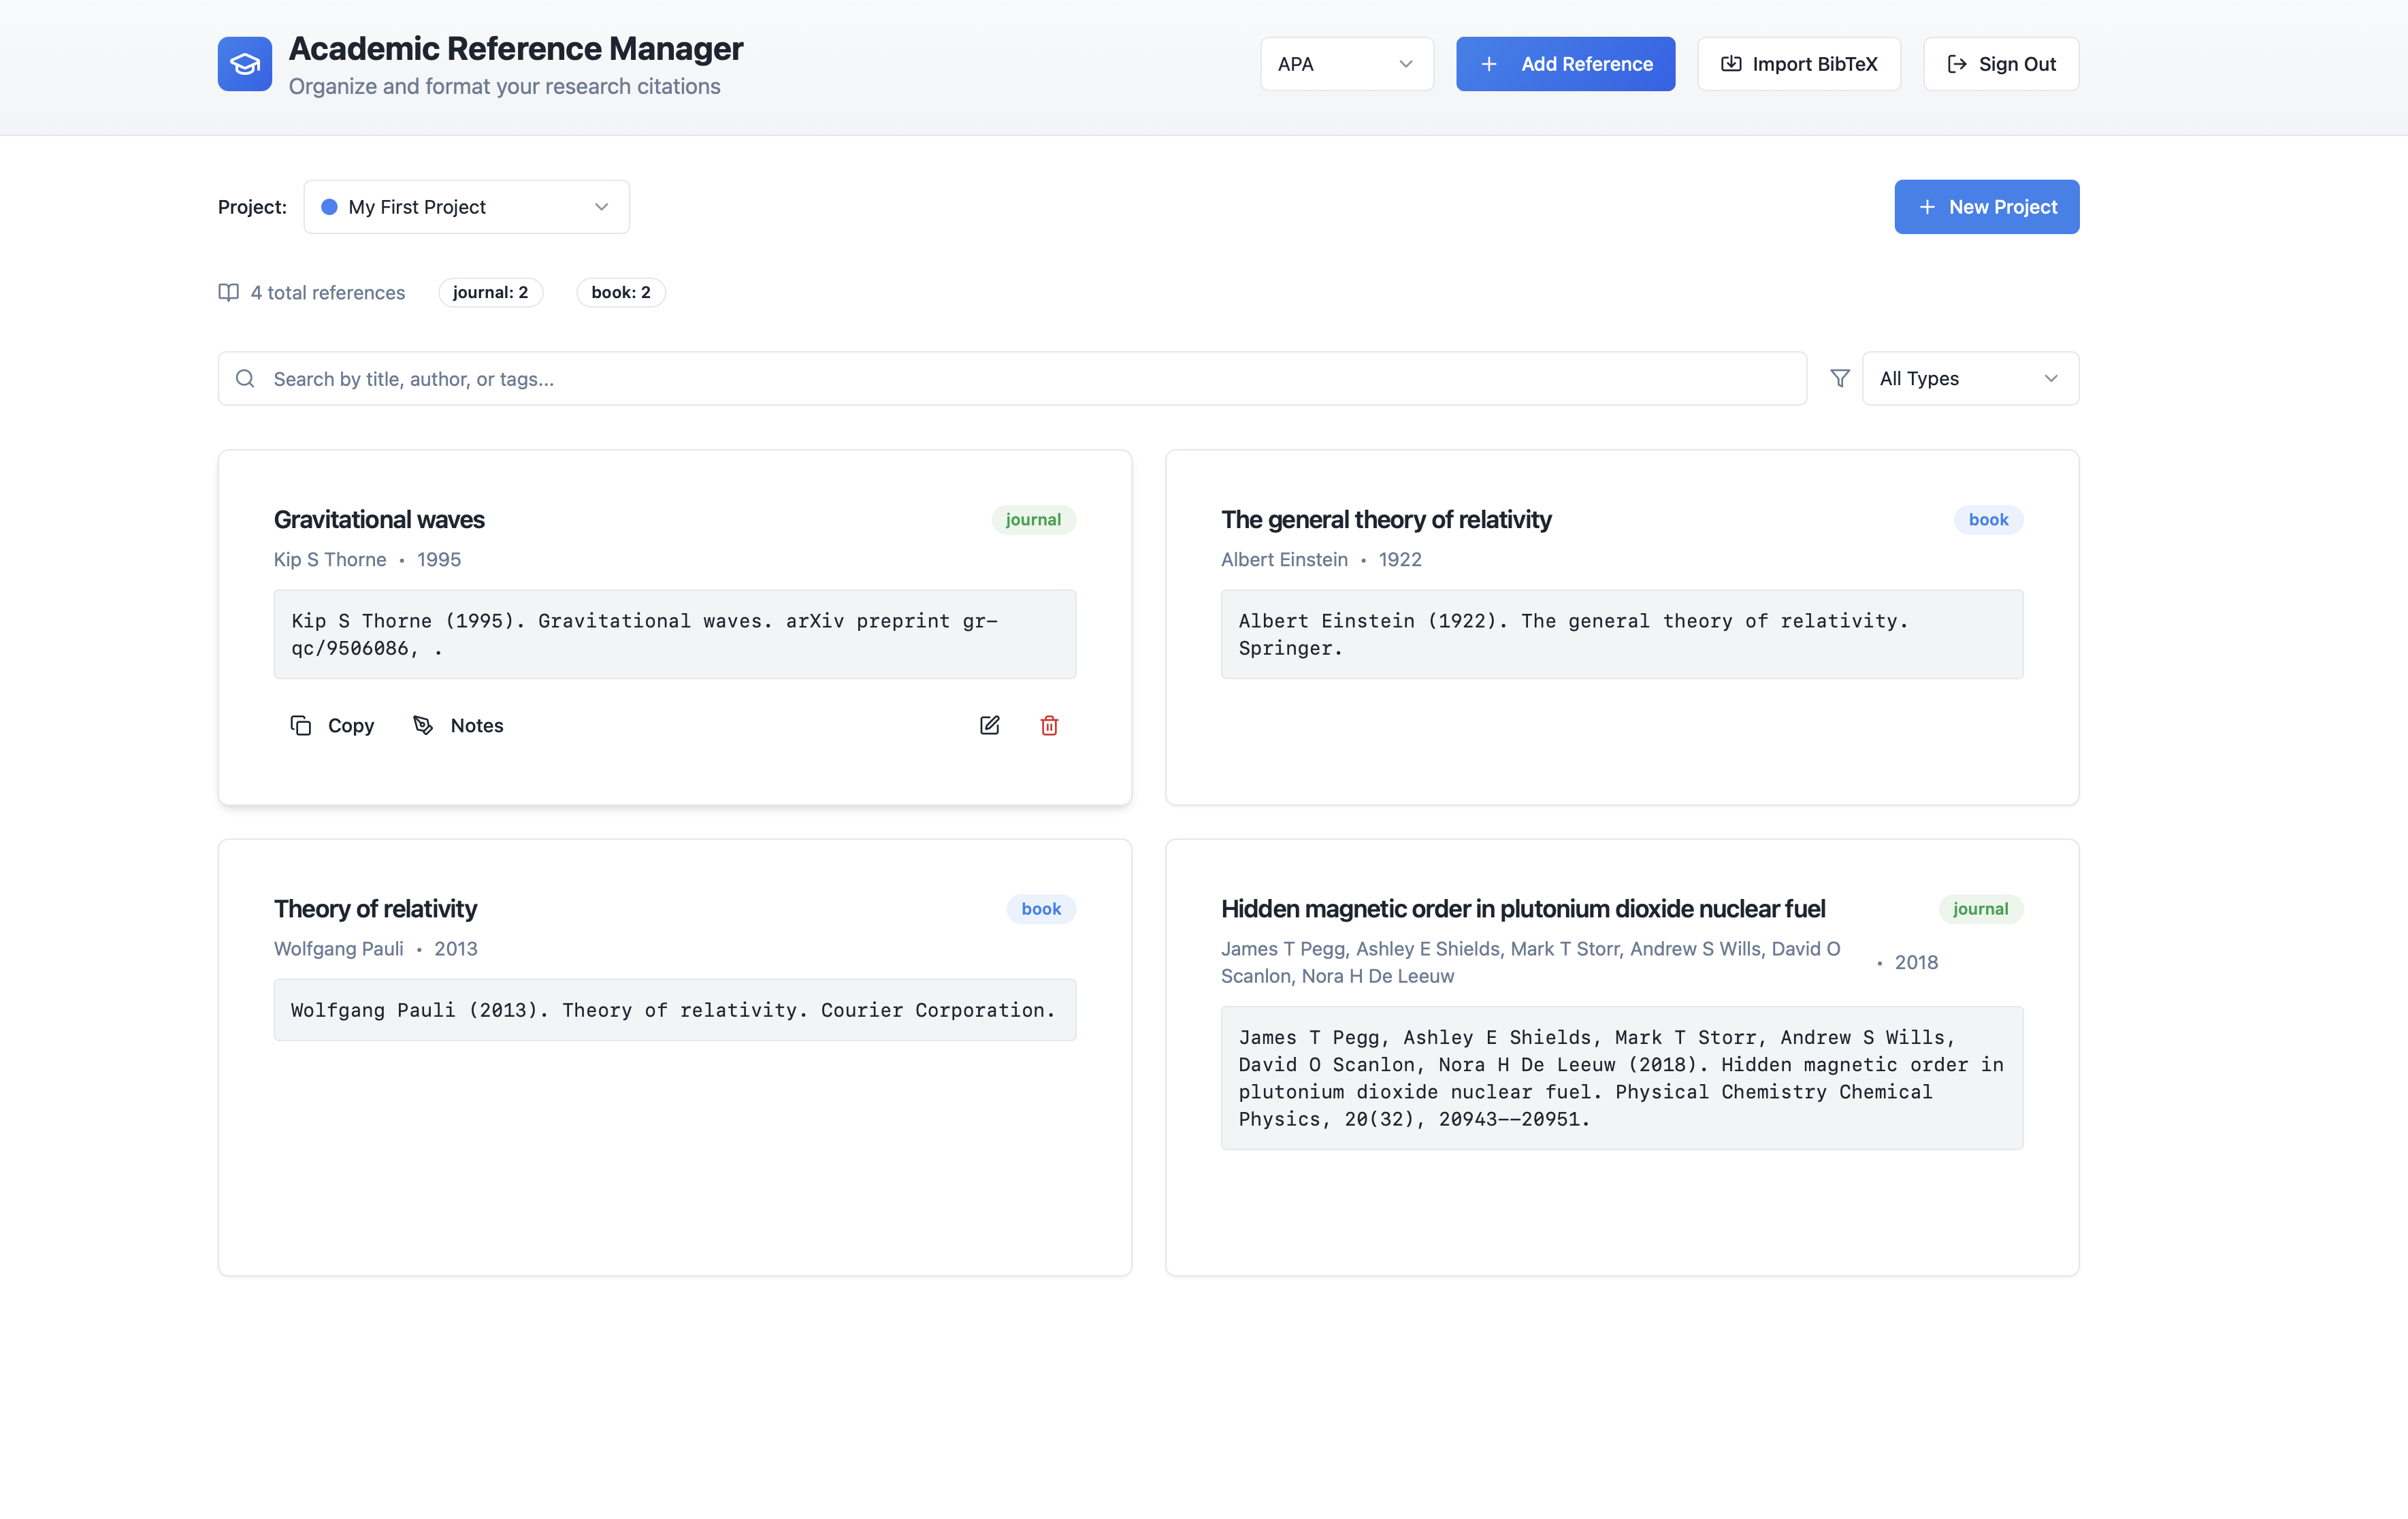
Task: Click the authors list starting James T Pegg
Action: click(x=1530, y=962)
